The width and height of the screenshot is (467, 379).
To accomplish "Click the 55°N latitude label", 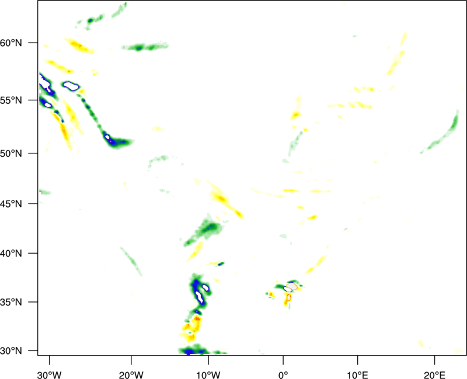I will [x=11, y=100].
